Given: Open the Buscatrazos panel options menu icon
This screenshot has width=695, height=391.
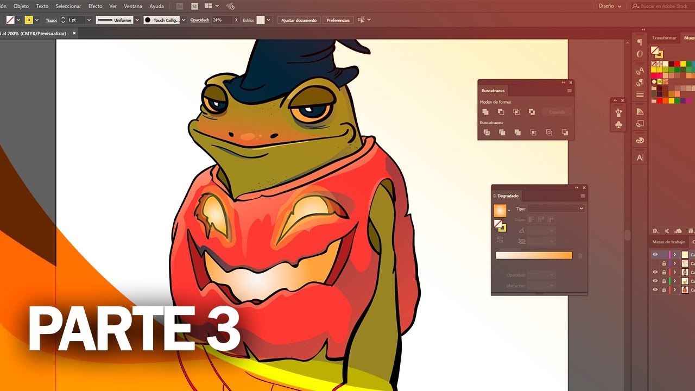Looking at the screenshot, I should pos(569,91).
